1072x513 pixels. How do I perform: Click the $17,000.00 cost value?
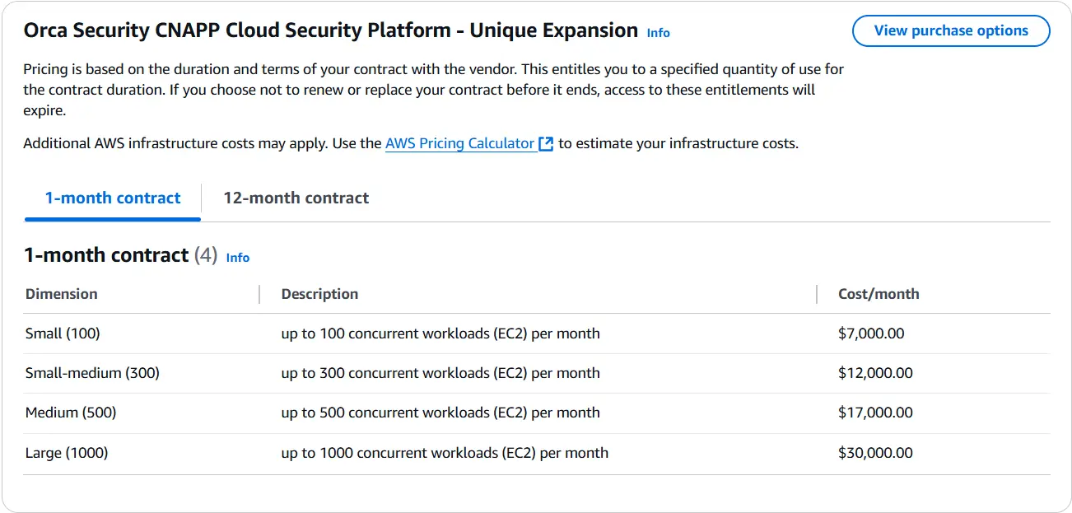click(x=875, y=413)
